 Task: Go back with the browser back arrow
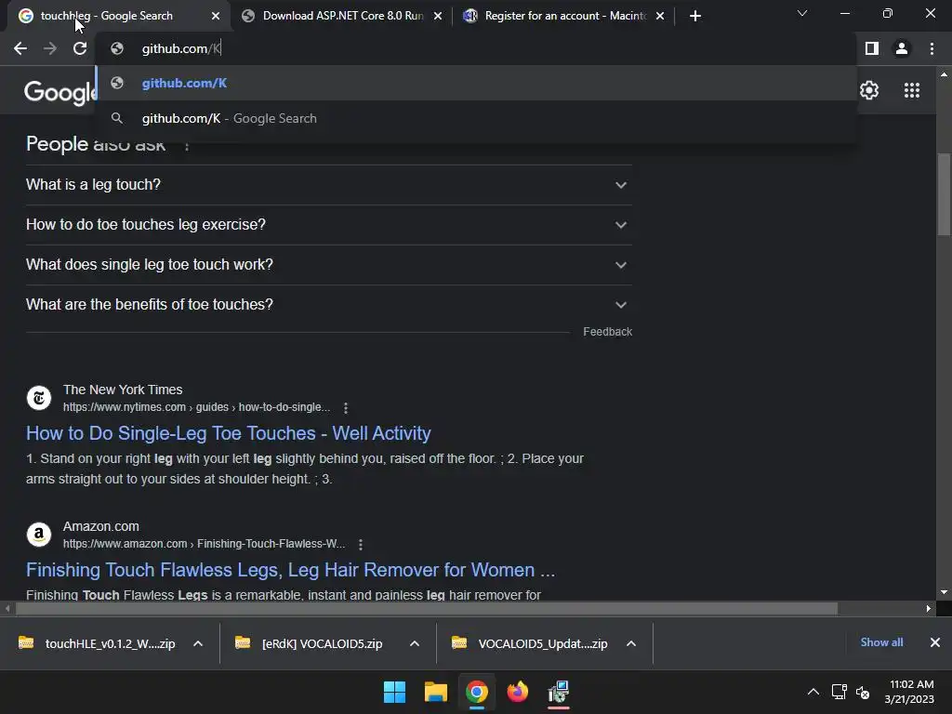point(20,48)
